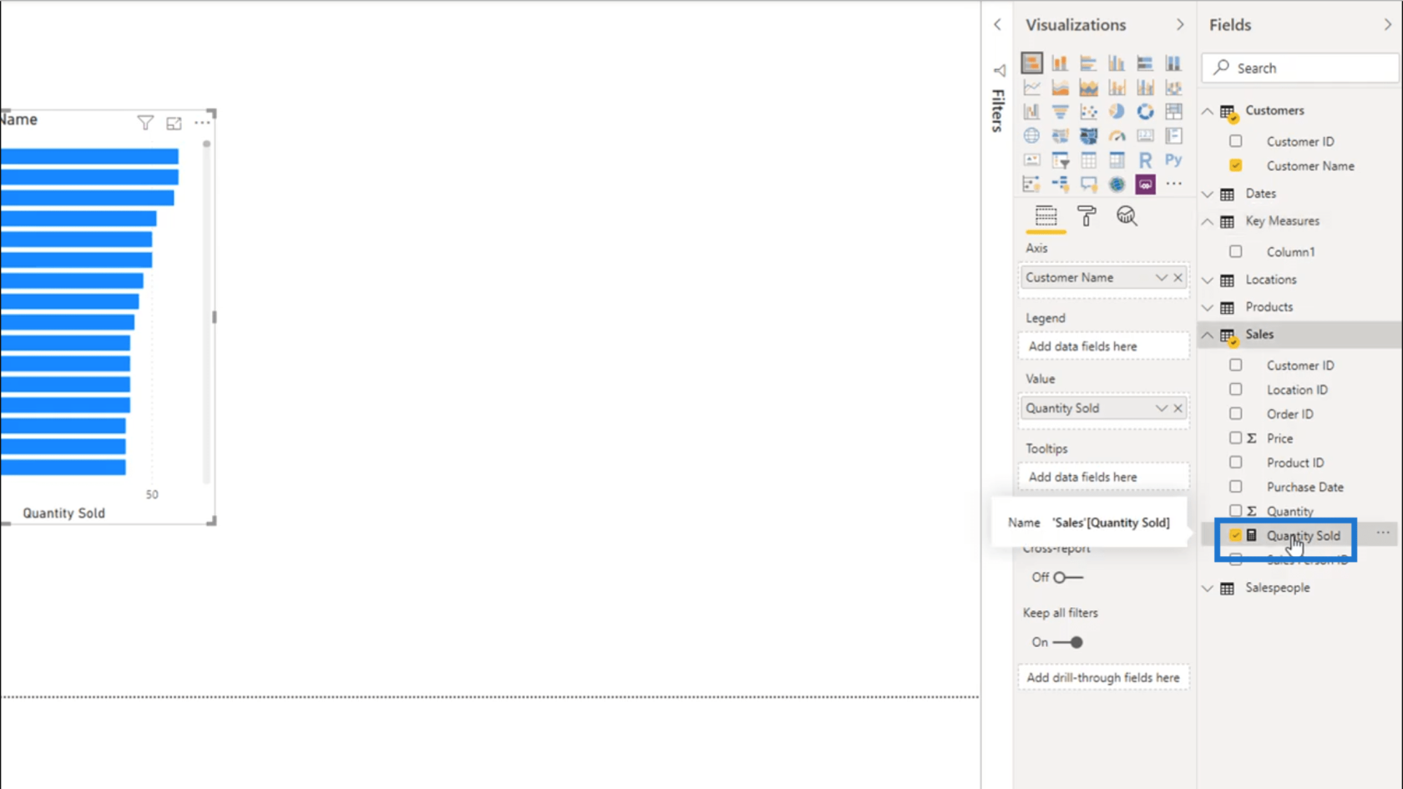
Task: Toggle the Cross-report switch
Action: [1068, 577]
